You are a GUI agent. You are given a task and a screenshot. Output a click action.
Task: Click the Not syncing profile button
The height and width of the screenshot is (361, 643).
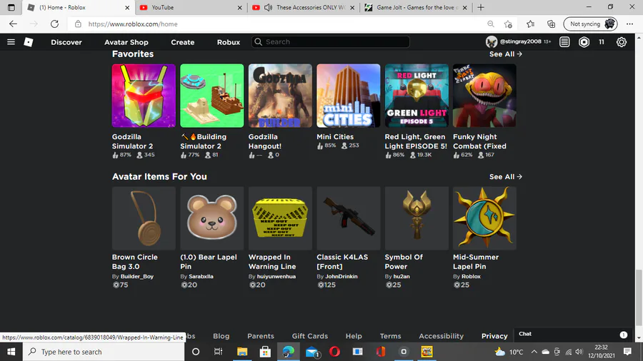coord(590,24)
